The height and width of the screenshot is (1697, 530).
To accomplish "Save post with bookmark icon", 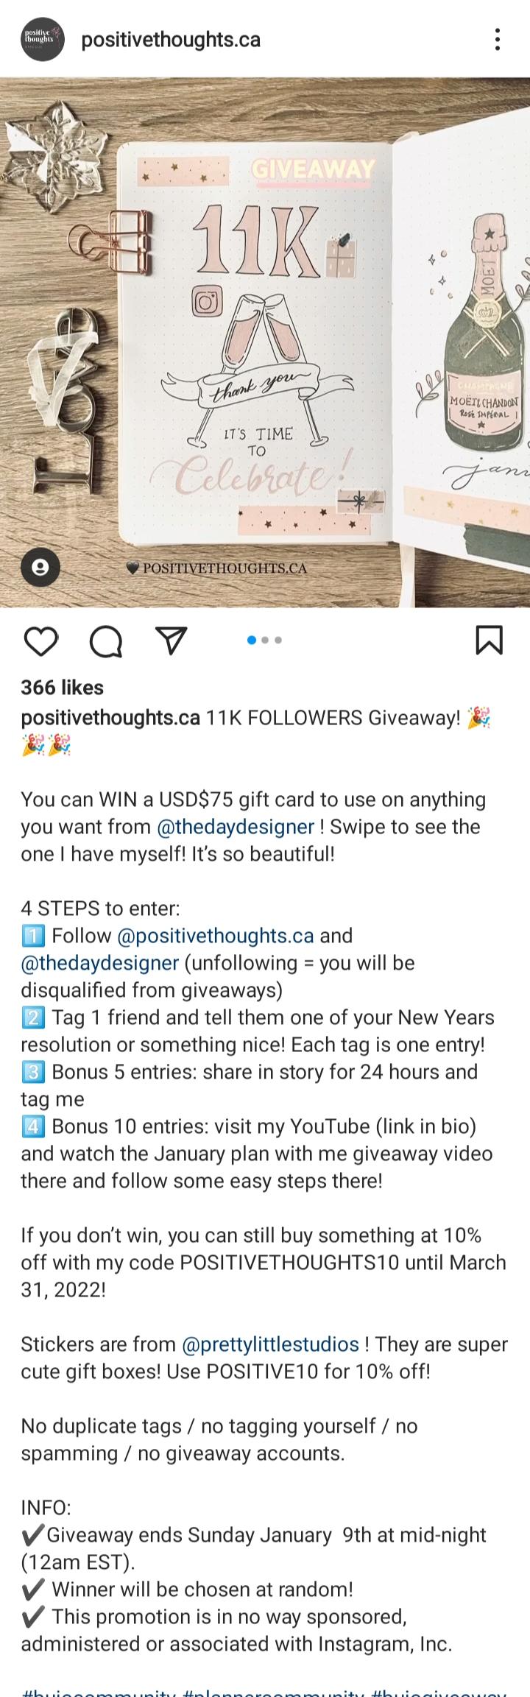I will [490, 640].
